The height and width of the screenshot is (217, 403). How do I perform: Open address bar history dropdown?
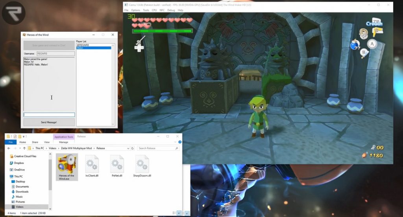[128, 148]
